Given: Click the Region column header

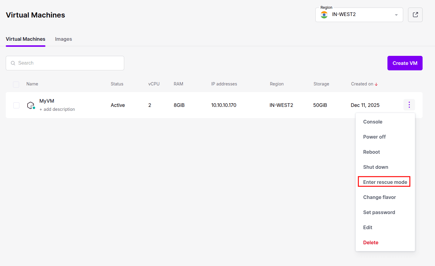Looking at the screenshot, I should [277, 84].
